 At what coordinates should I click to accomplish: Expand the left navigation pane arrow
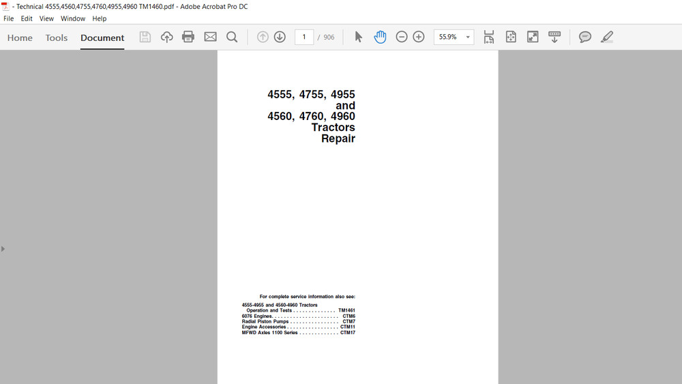(3, 249)
